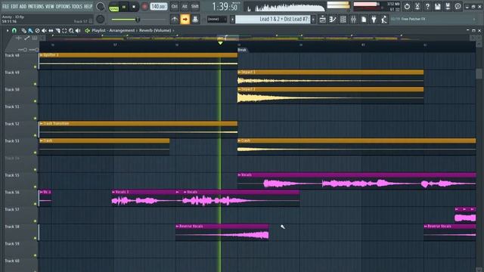Open the Mixer toolbar icon

[x=353, y=19]
